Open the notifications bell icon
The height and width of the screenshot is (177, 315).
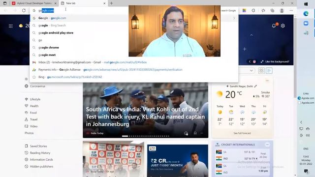(x=274, y=26)
